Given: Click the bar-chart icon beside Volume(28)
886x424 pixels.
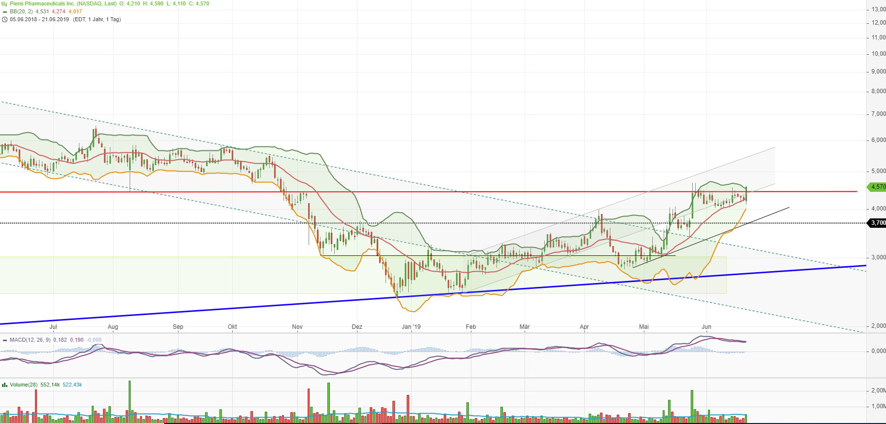Looking at the screenshot, I should (x=4, y=385).
